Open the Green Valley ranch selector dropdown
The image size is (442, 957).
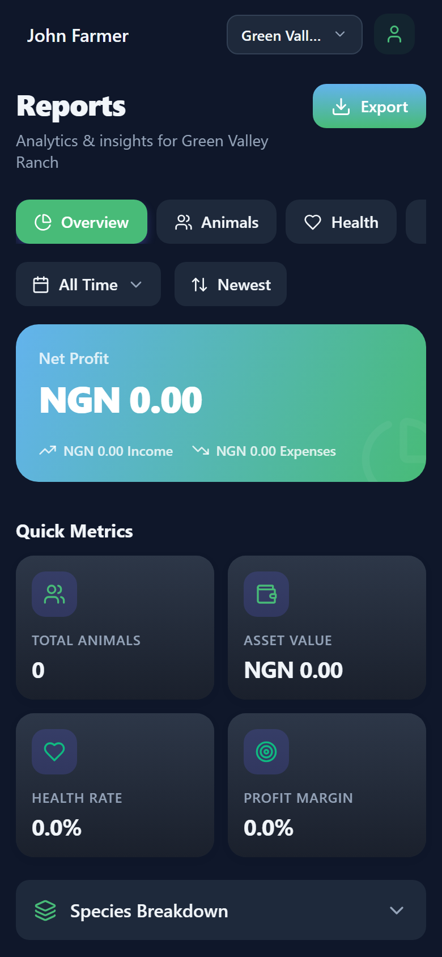[295, 35]
